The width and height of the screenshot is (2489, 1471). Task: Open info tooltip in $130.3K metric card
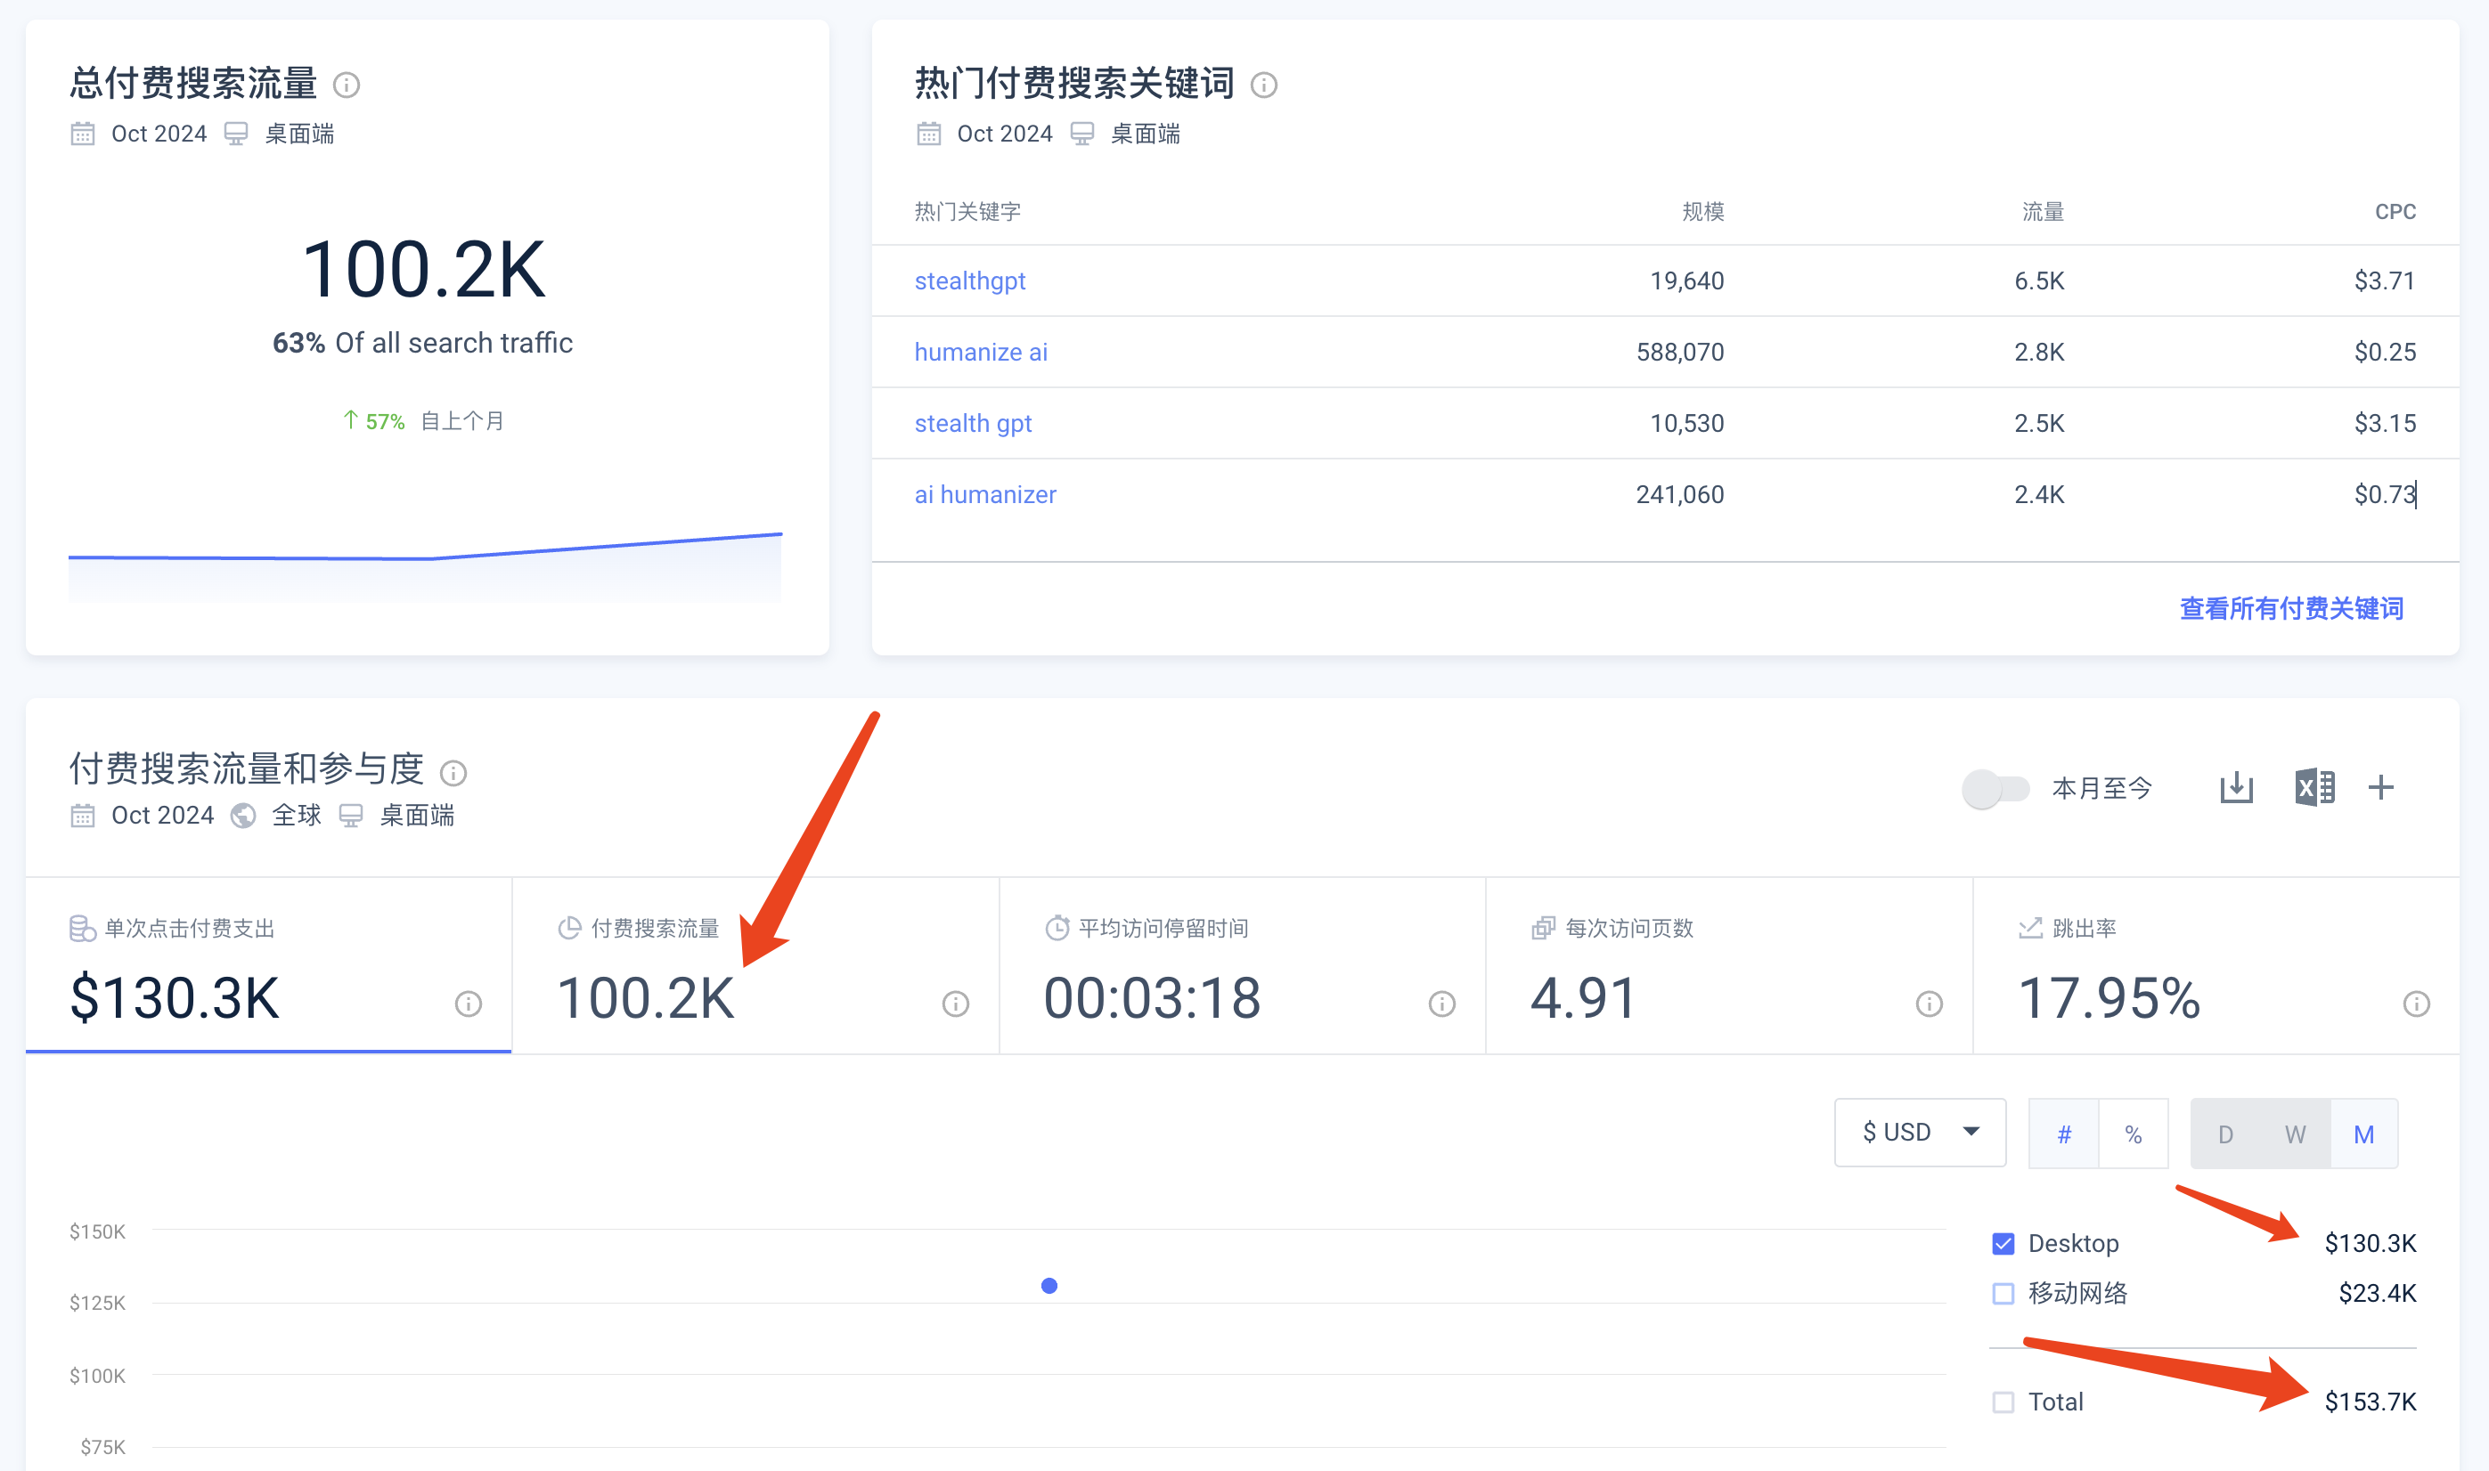tap(468, 1004)
